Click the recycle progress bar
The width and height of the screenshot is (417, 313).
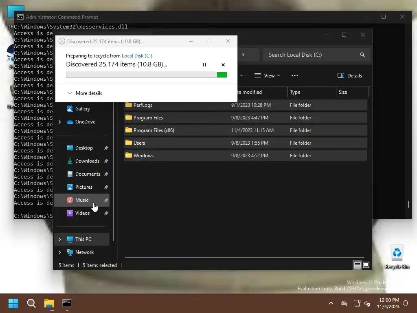[x=146, y=75]
